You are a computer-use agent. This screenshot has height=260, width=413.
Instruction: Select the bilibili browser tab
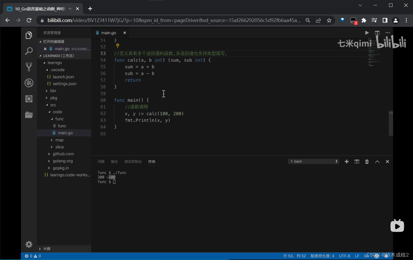43,9
